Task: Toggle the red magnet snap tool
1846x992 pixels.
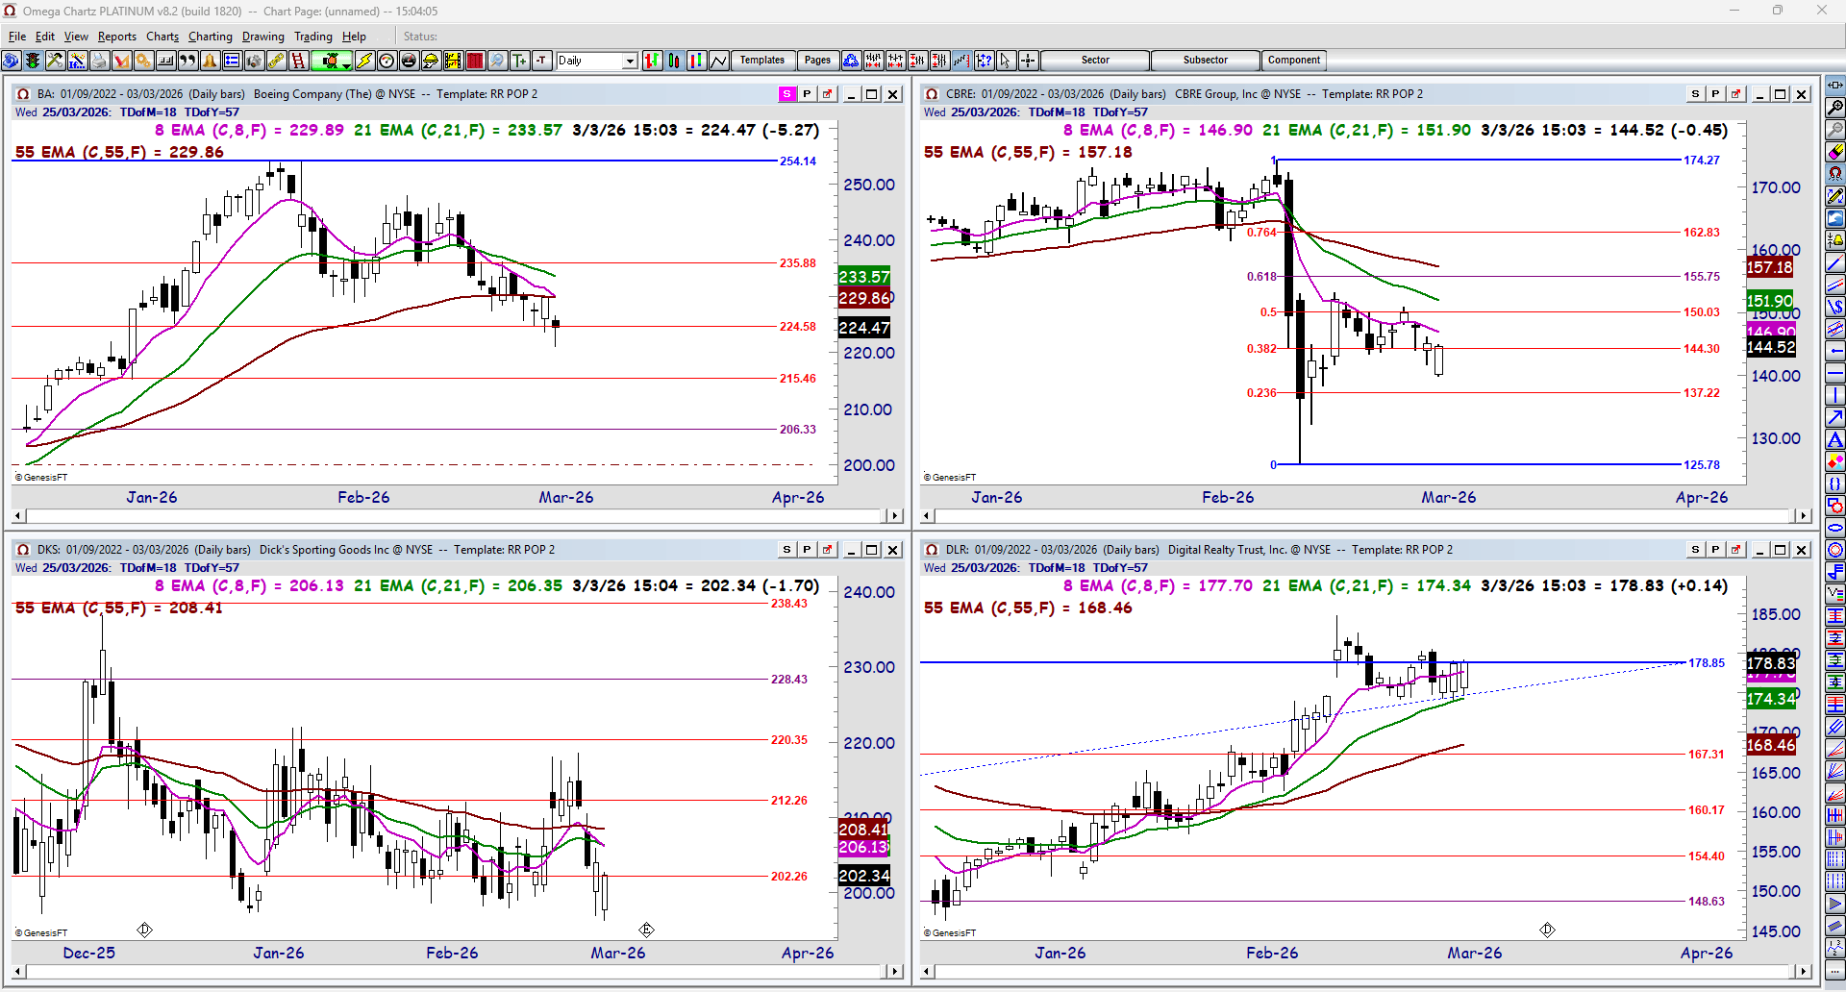Action: [1835, 174]
